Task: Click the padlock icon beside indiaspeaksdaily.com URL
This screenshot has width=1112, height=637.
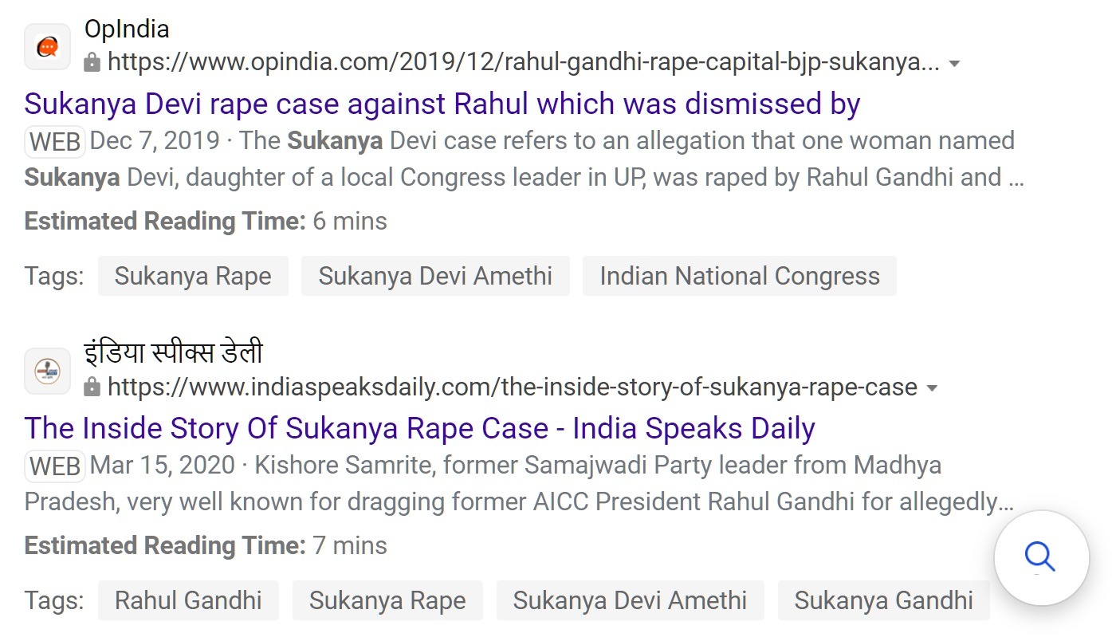Action: pos(92,387)
